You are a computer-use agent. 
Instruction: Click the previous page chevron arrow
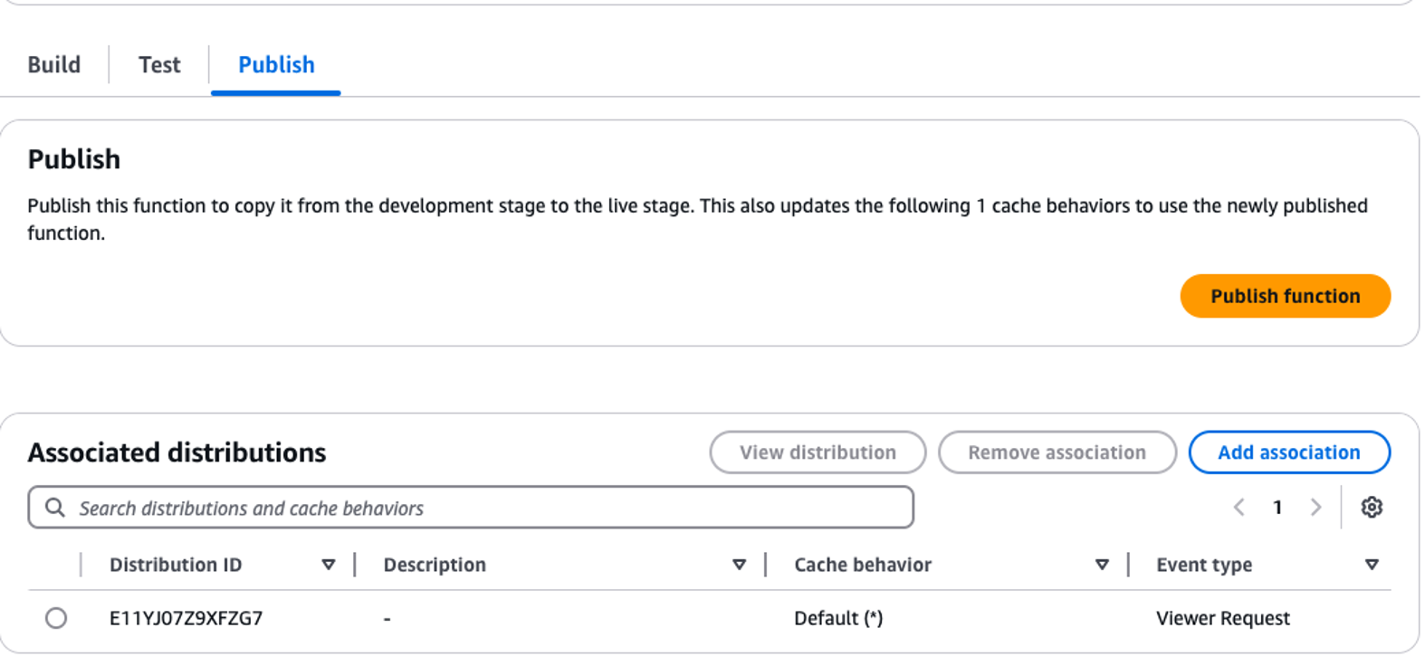coord(1239,507)
